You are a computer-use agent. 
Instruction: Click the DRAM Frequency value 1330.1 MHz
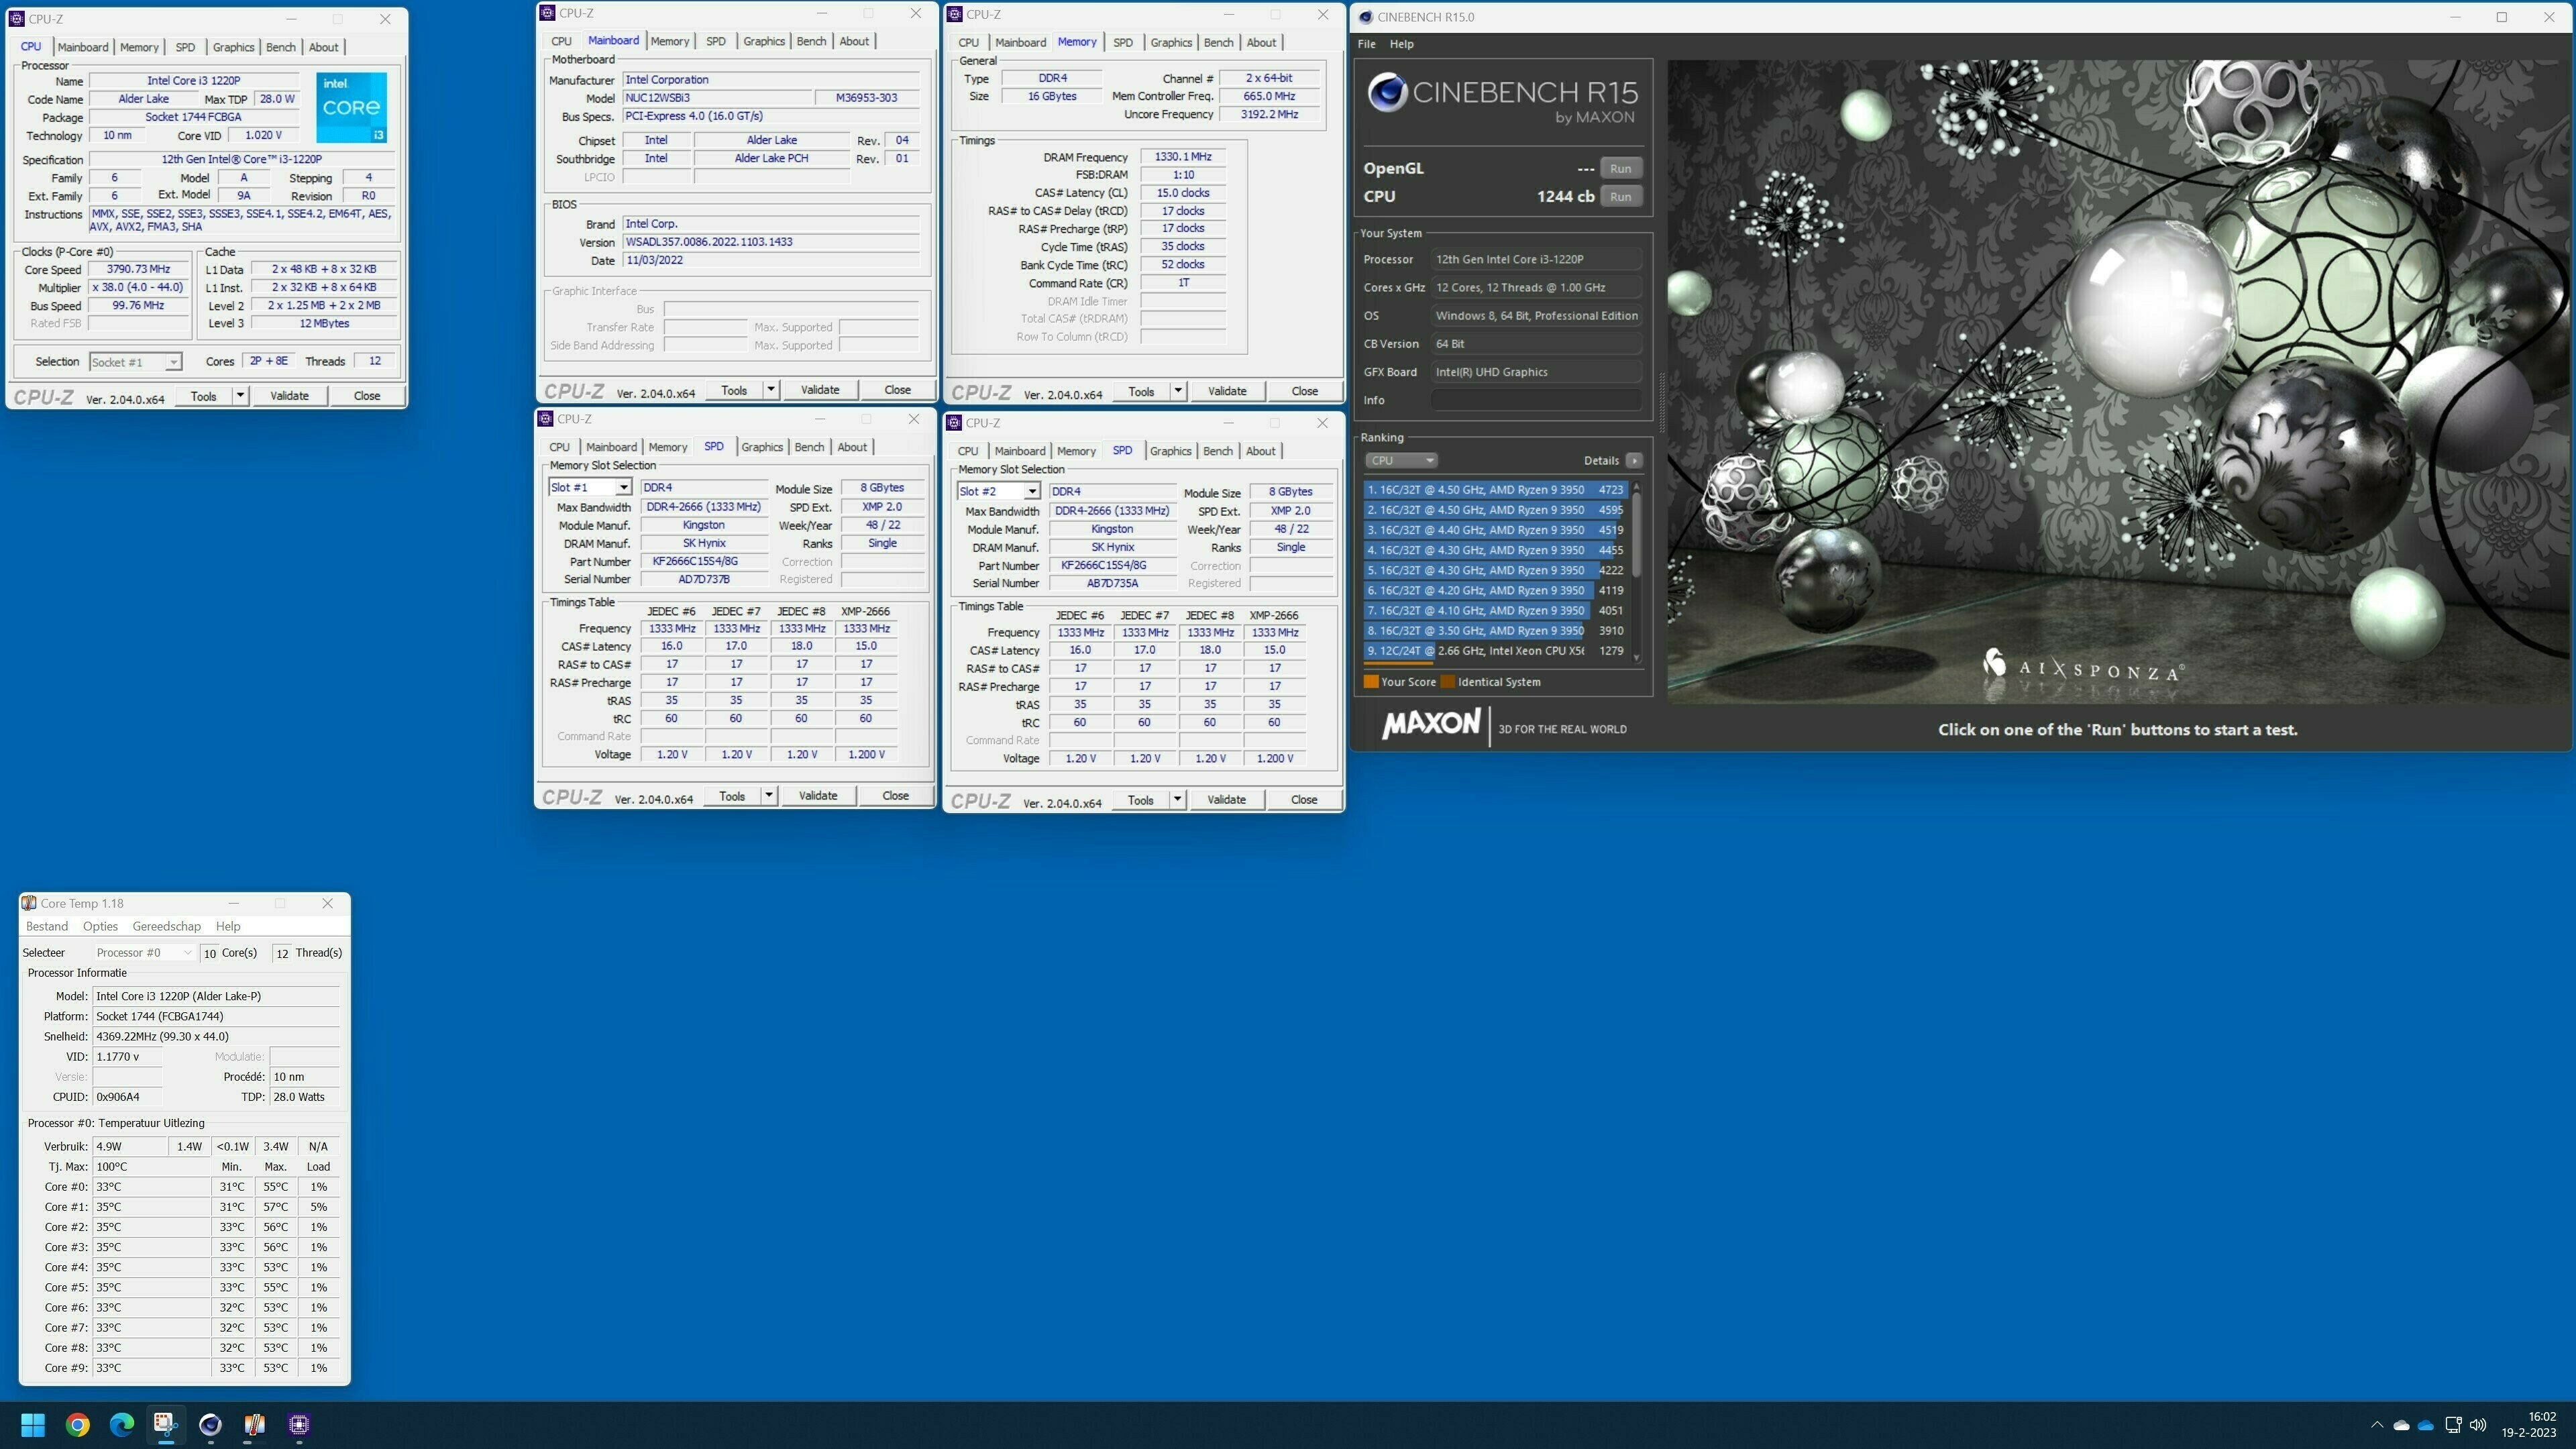1182,157
